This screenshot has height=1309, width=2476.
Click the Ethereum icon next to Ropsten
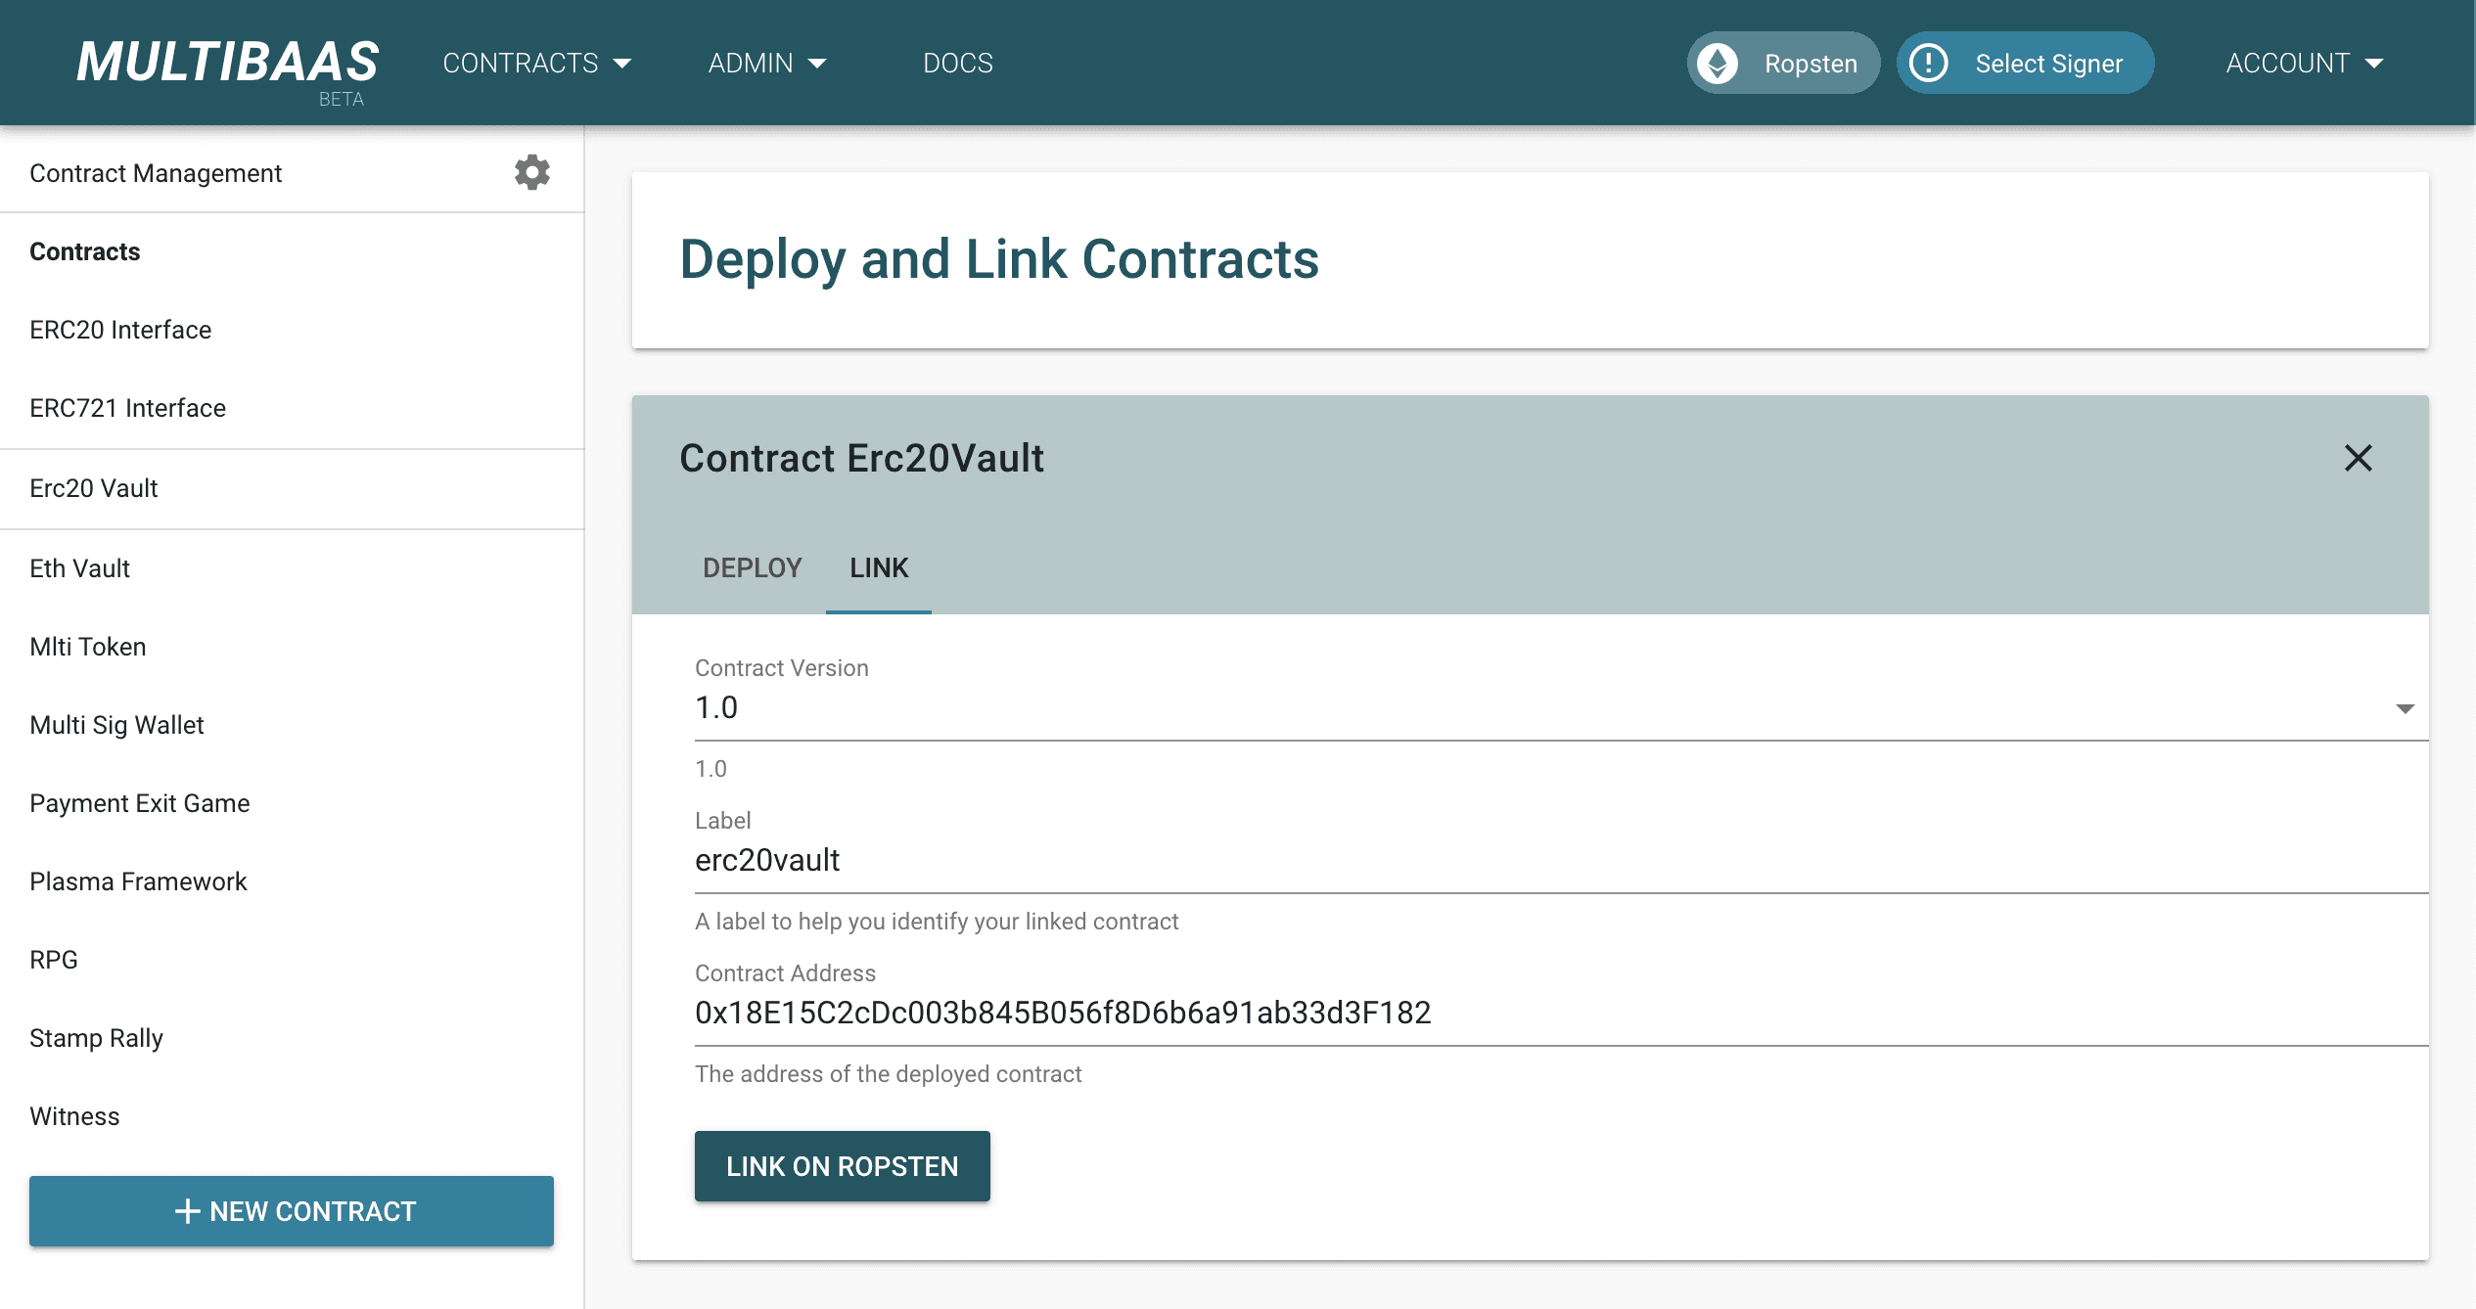[1719, 63]
